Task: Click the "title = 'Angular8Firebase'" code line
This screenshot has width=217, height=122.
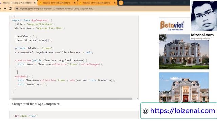Action: point(35,24)
